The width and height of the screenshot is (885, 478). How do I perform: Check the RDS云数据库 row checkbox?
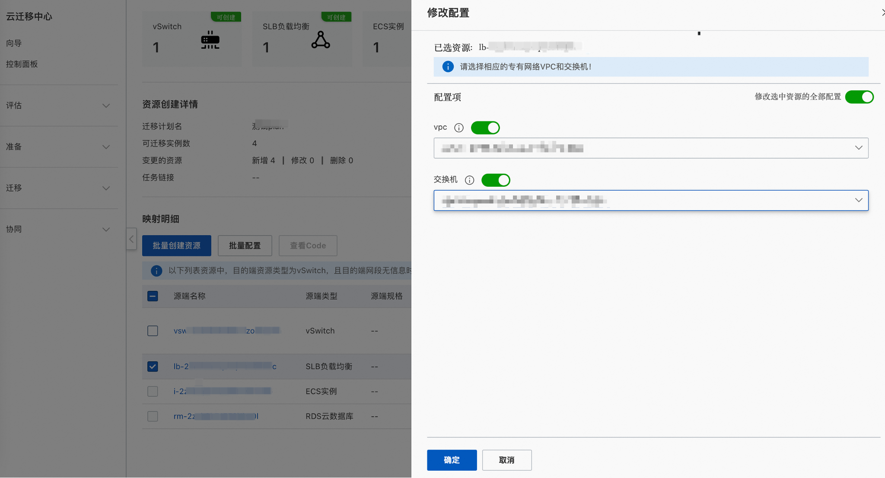tap(153, 416)
